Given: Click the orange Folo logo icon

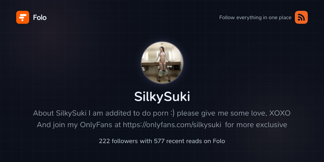Looking at the screenshot, I should click(x=23, y=17).
